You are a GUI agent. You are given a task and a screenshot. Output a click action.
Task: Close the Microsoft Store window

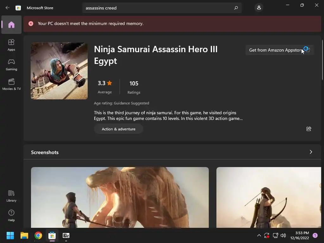316,5
